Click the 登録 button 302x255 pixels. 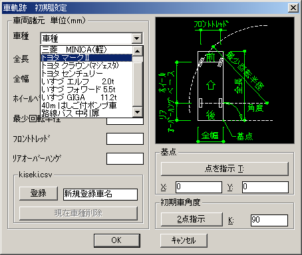pos(39,193)
